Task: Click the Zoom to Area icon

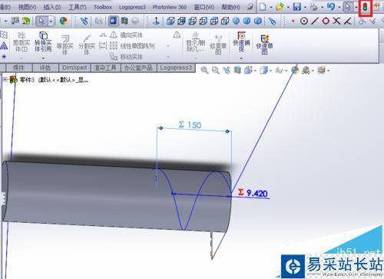Action: [x=216, y=70]
